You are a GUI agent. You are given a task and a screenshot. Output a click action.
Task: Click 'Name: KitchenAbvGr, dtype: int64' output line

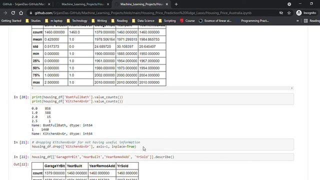click(62, 133)
